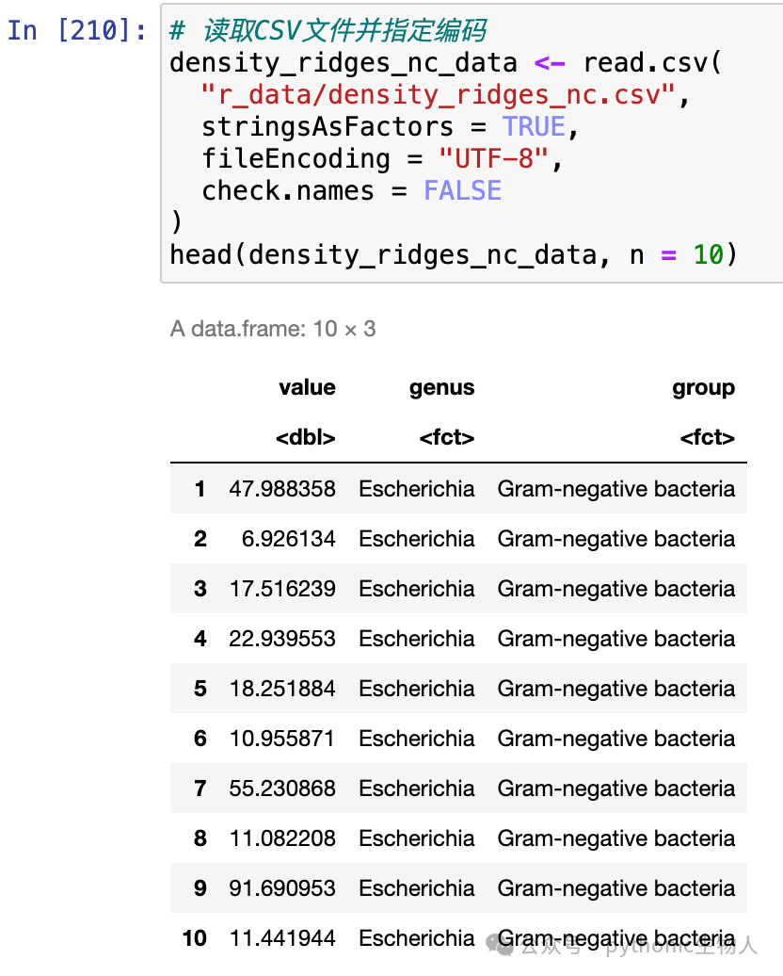This screenshot has height=976, width=783.
Task: Select the value 47.988358 in row 1
Action: tap(281, 489)
